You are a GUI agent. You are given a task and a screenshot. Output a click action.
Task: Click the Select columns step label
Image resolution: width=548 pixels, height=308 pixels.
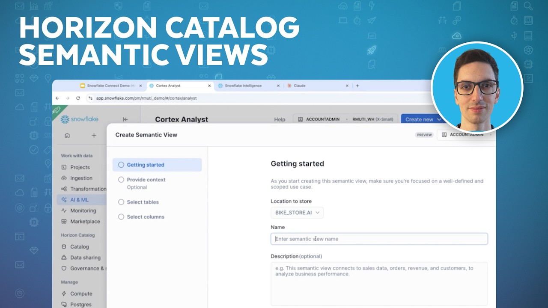pos(146,217)
